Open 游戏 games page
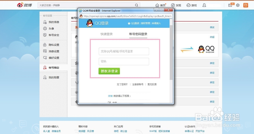 pos(192,5)
